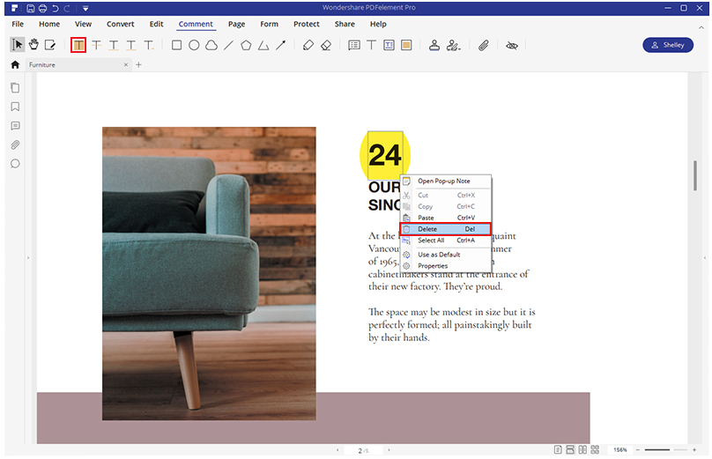Image resolution: width=712 pixels, height=459 pixels.
Task: Save the document from quick toolbar
Action: [31, 8]
